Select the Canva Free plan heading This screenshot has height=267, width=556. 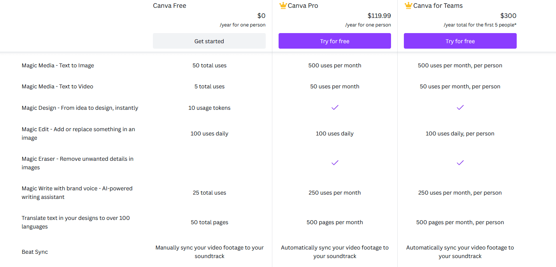pyautogui.click(x=169, y=5)
